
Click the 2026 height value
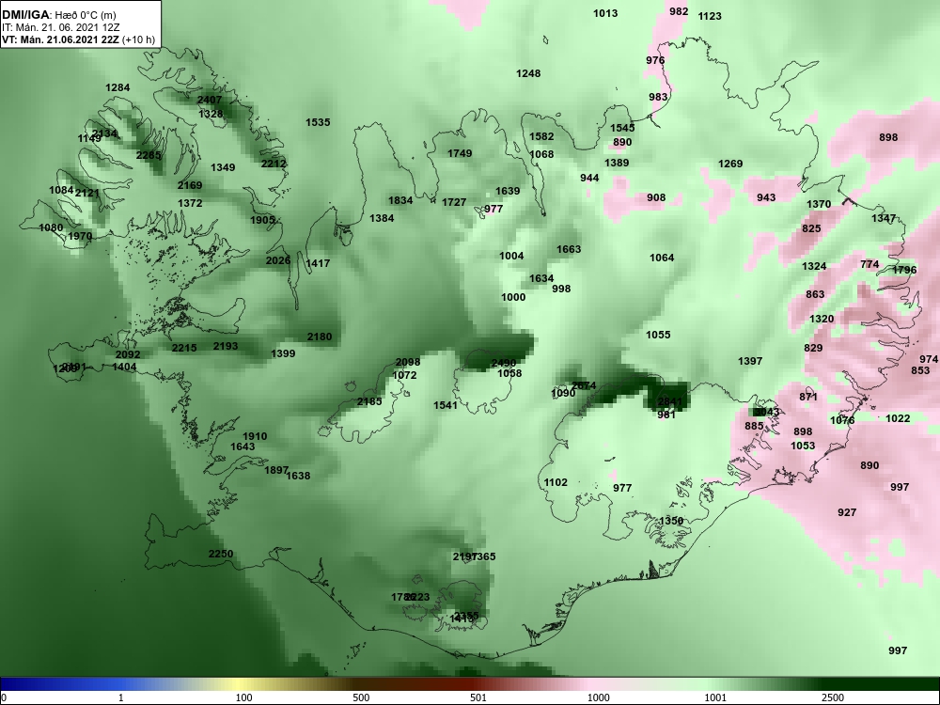pos(278,260)
